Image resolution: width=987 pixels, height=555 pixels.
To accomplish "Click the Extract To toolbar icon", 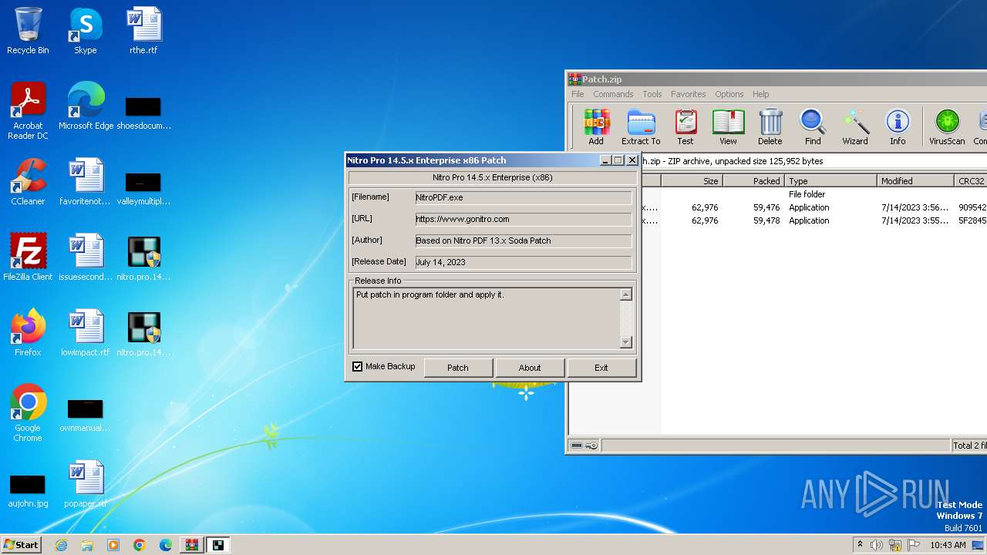I will point(641,127).
